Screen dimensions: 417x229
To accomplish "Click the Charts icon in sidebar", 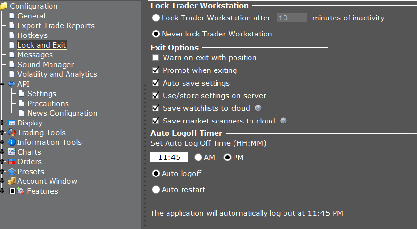I will coord(12,152).
